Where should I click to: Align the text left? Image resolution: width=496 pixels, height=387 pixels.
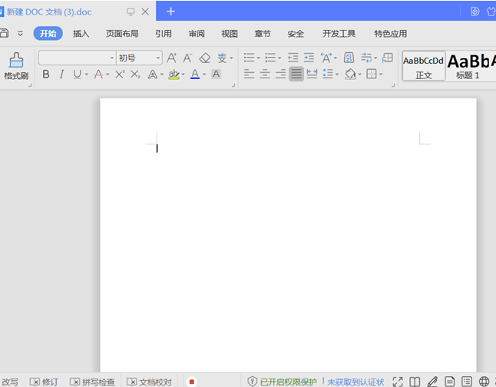249,74
